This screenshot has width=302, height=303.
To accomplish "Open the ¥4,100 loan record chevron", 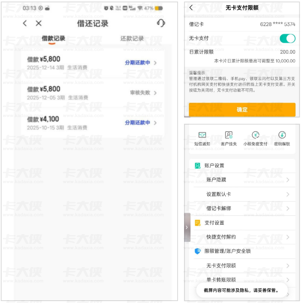I will (x=155, y=123).
